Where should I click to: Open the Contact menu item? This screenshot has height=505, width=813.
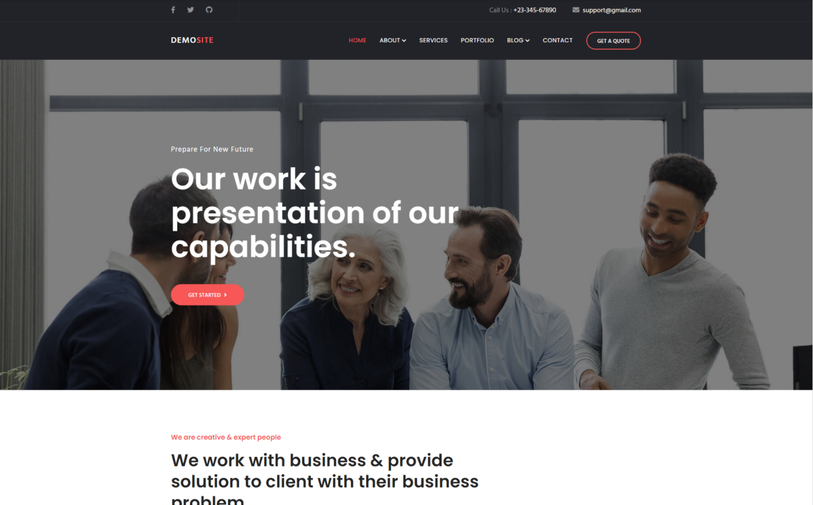coord(557,40)
